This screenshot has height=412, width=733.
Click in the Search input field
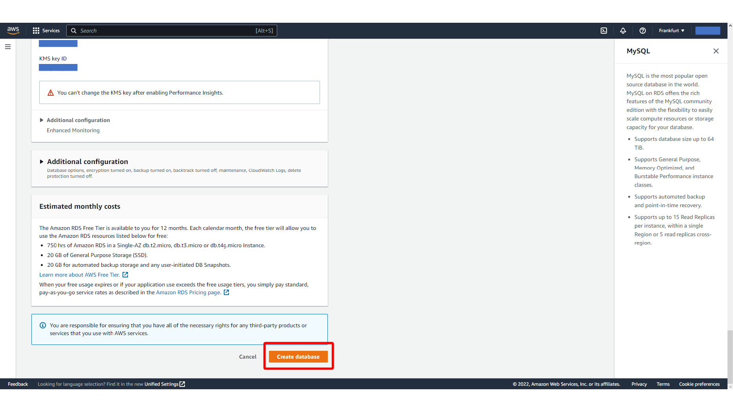point(172,31)
